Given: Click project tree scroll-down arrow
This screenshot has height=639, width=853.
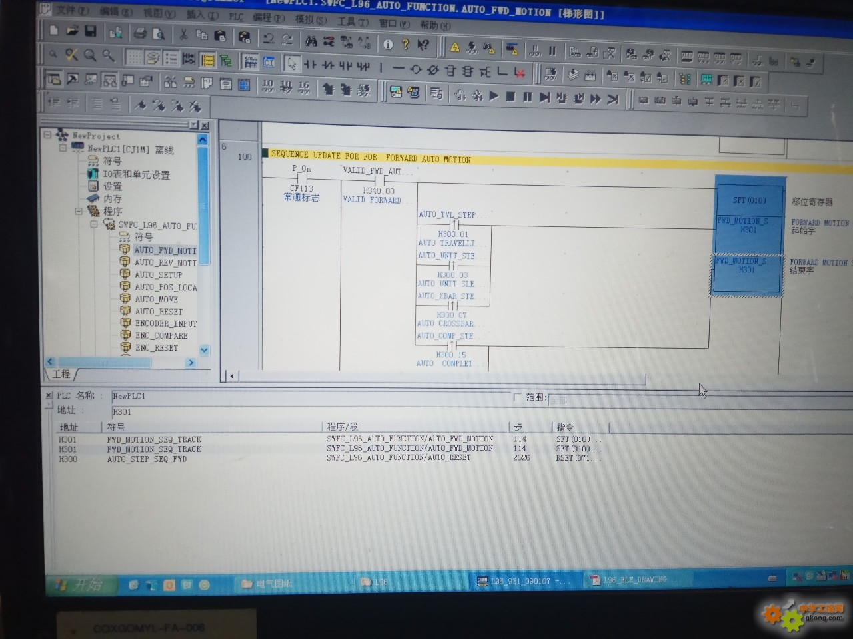Looking at the screenshot, I should tap(204, 350).
